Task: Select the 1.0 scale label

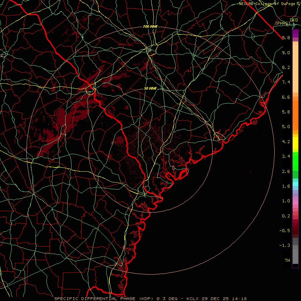Action: pos(286,201)
